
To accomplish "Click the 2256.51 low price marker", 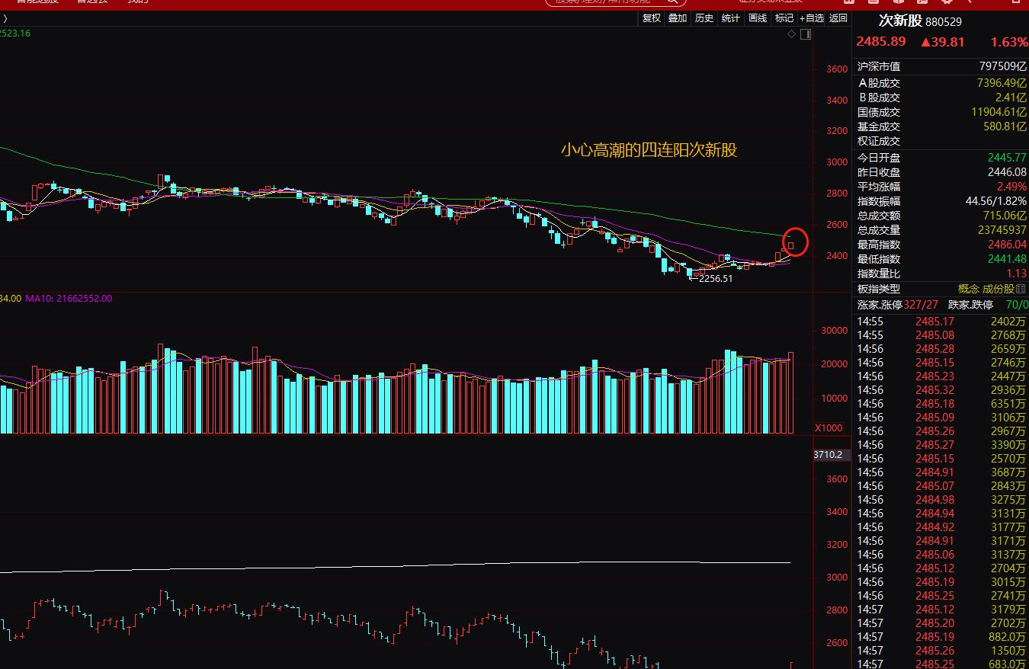I will point(715,279).
